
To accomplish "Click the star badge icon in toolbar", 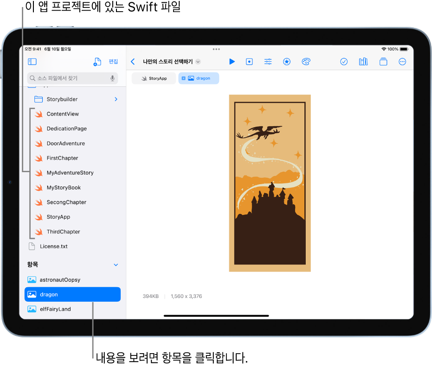I will point(287,62).
